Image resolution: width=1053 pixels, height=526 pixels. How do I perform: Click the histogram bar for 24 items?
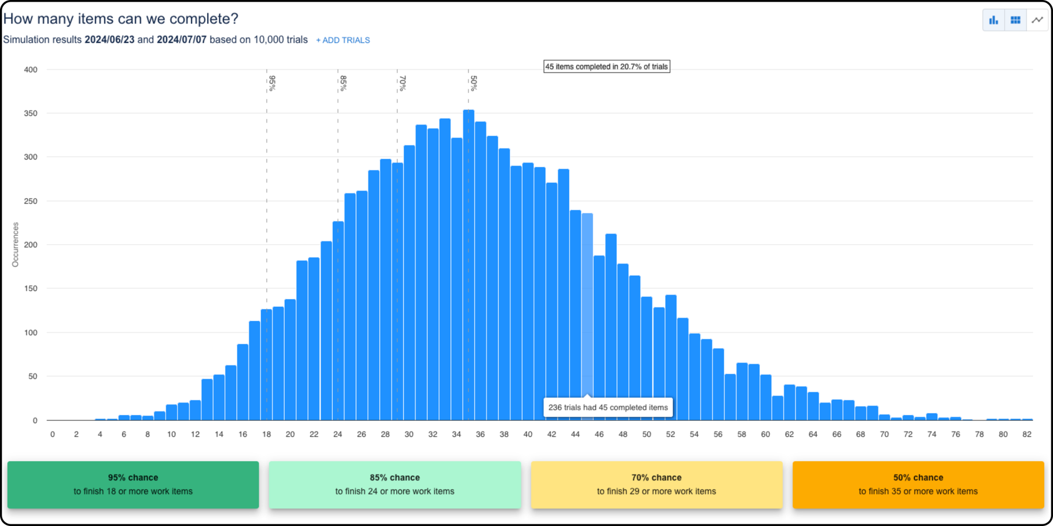pyautogui.click(x=338, y=321)
